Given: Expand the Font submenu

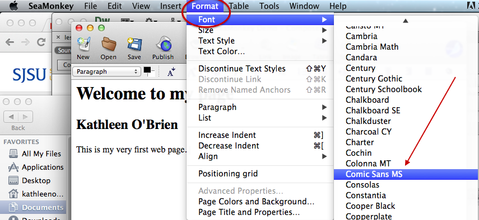Looking at the screenshot, I should [x=261, y=20].
